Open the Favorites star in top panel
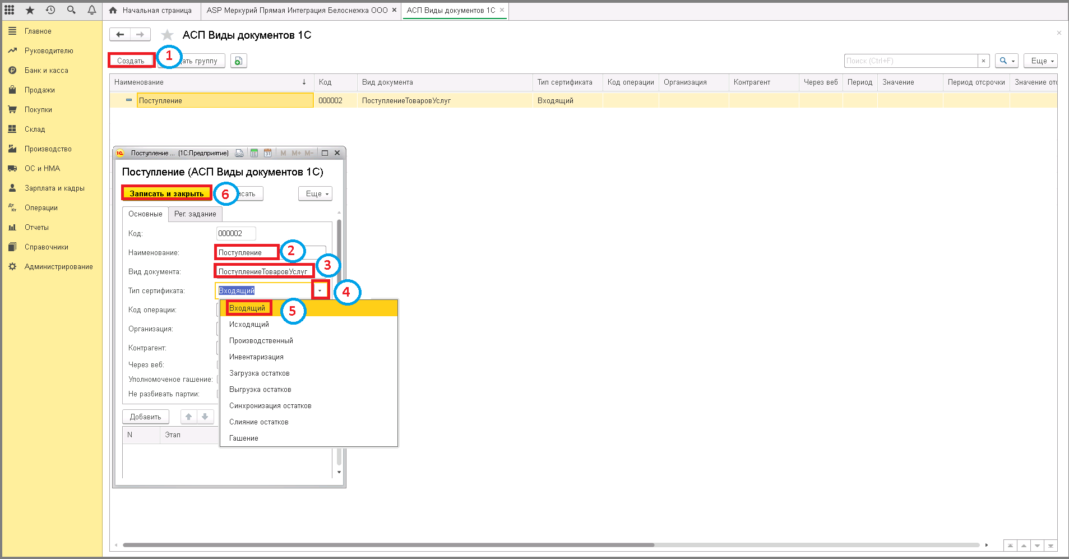The height and width of the screenshot is (559, 1069). (x=30, y=10)
